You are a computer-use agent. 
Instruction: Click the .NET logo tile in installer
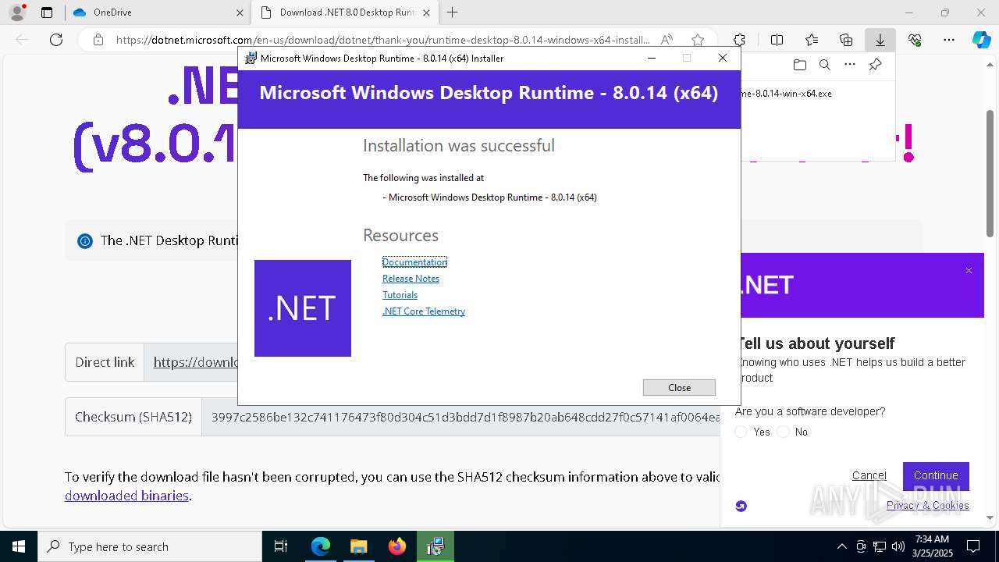(303, 308)
